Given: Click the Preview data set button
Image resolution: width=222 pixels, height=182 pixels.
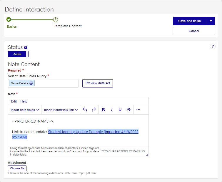Looking at the screenshot, I should click(98, 83).
